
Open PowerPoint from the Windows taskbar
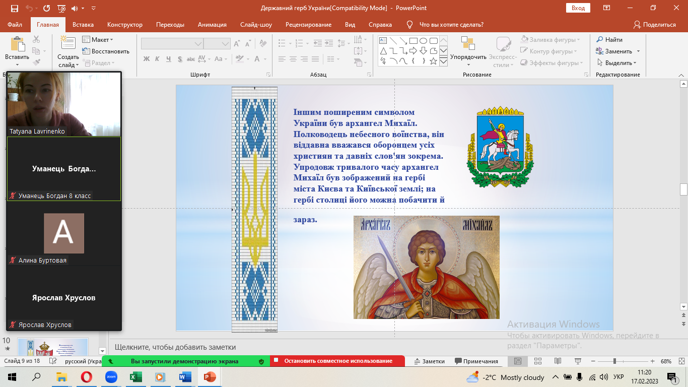(209, 377)
